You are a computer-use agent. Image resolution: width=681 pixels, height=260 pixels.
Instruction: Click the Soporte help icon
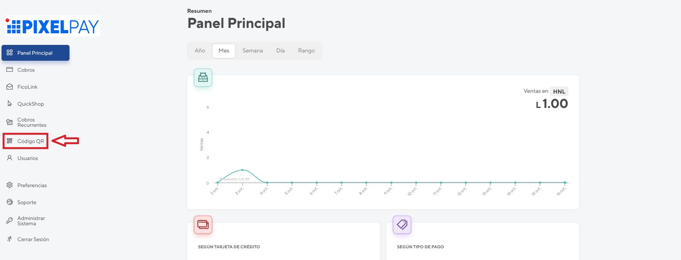coord(9,202)
